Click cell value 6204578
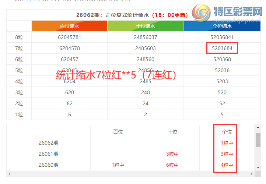Image resolution: width=266 pixels, height=184 pixels. click(x=70, y=48)
